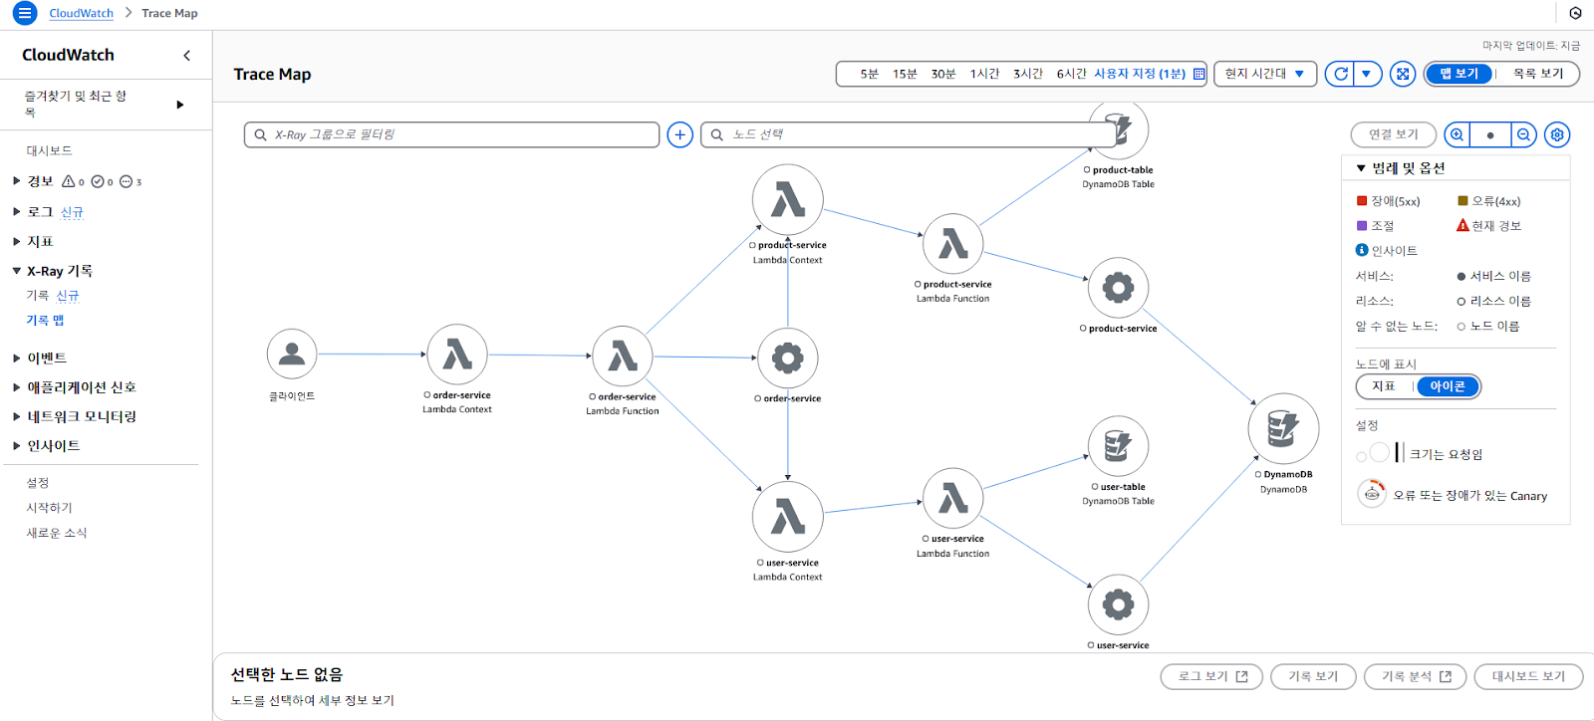The width and height of the screenshot is (1594, 721).
Task: Click the 노드 선택 search field
Action: click(910, 134)
